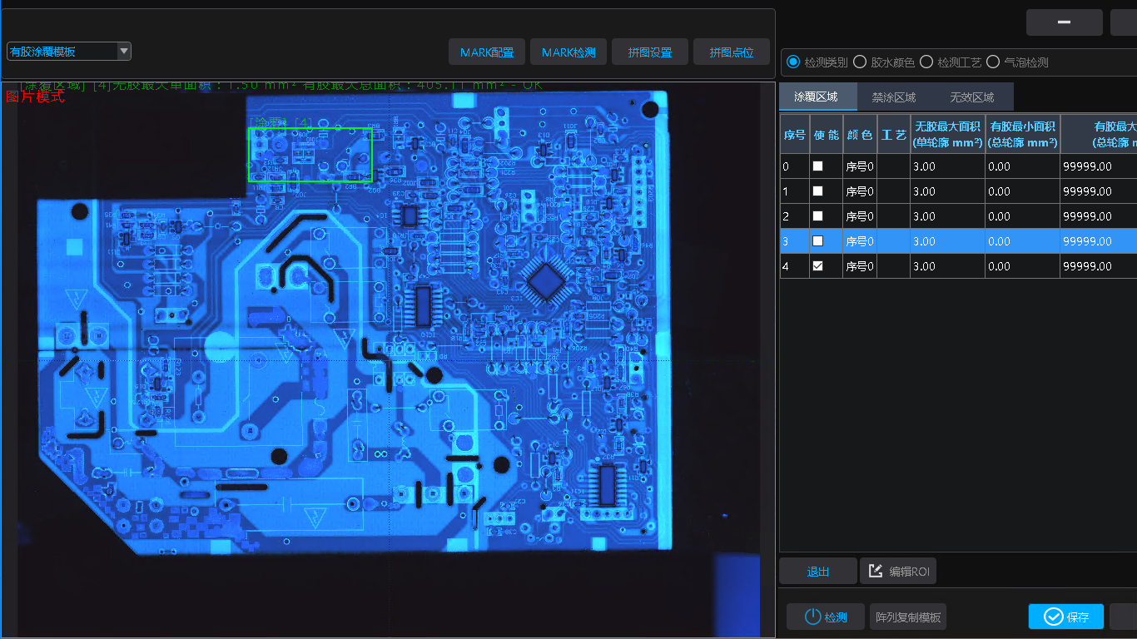Click the 退出 exit button

coord(817,572)
